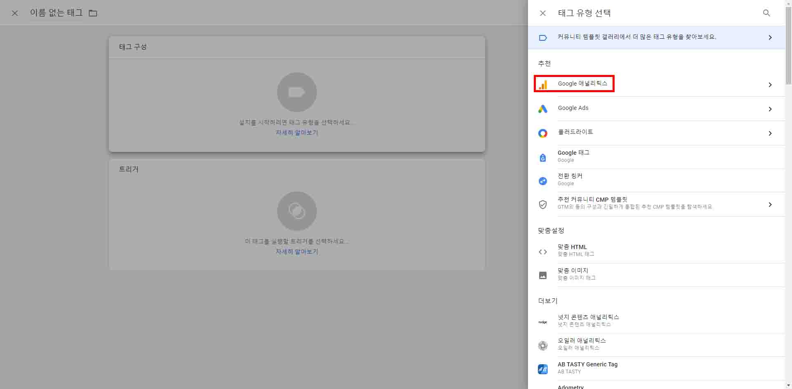Image resolution: width=792 pixels, height=389 pixels.
Task: Click the 플러드라이트 ring icon
Action: click(543, 133)
